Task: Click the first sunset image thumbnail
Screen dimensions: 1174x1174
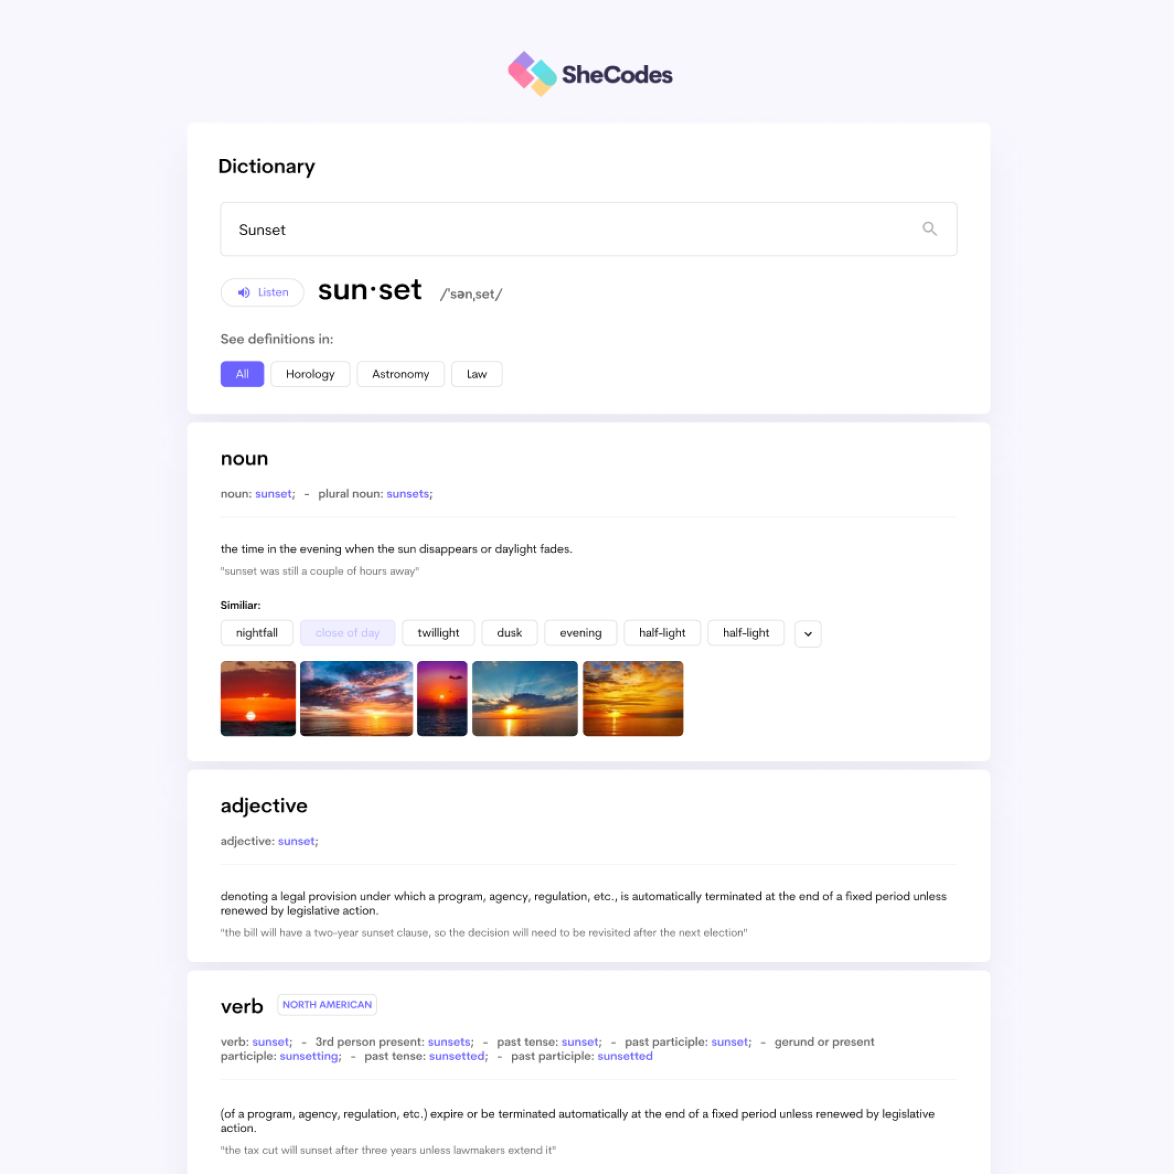Action: click(x=257, y=698)
